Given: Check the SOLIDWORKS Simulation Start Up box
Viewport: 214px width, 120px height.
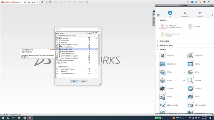Looking at the screenshot, I should tap(89, 54).
